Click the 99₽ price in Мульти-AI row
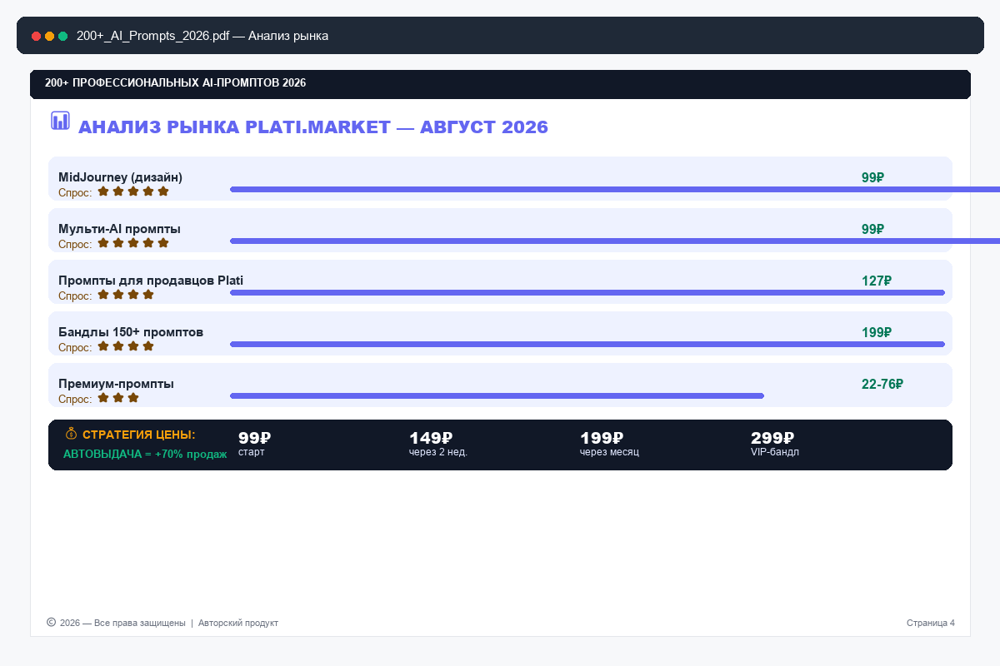The height and width of the screenshot is (666, 1000). (872, 229)
